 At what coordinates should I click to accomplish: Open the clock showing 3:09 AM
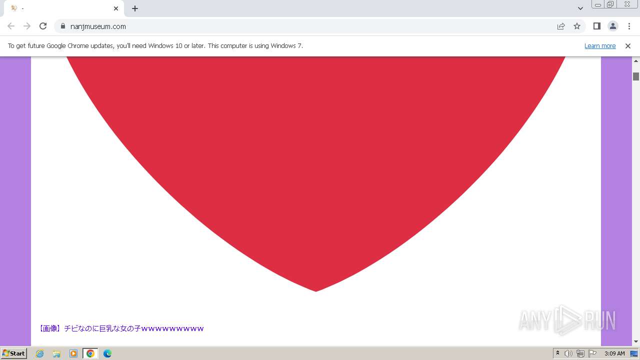pyautogui.click(x=614, y=353)
